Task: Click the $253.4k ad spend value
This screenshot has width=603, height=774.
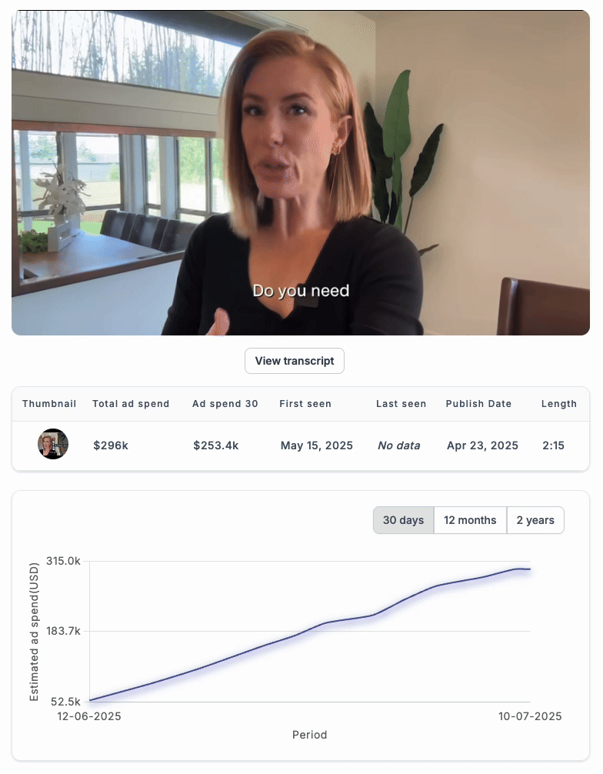Action: coord(215,445)
